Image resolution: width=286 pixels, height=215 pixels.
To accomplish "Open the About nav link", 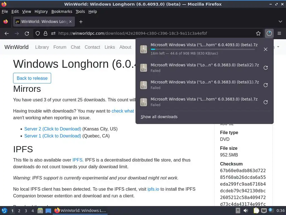I will click(125, 47).
